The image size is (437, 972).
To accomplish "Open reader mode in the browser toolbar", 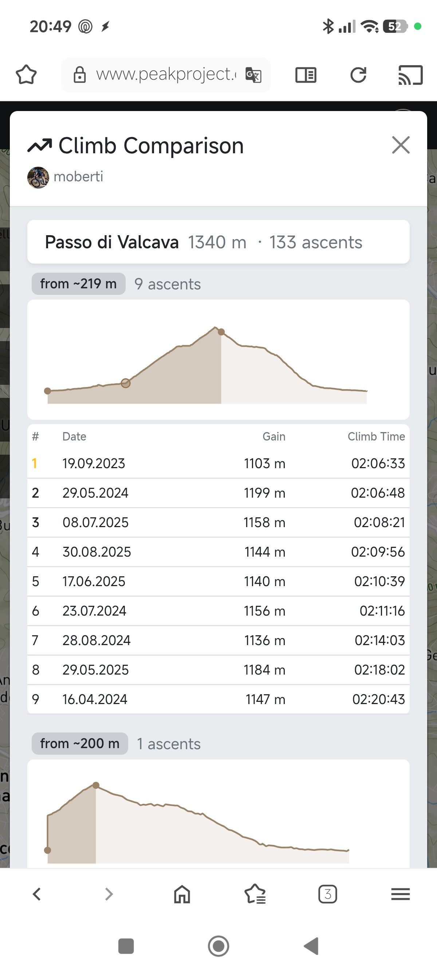I will [x=306, y=75].
